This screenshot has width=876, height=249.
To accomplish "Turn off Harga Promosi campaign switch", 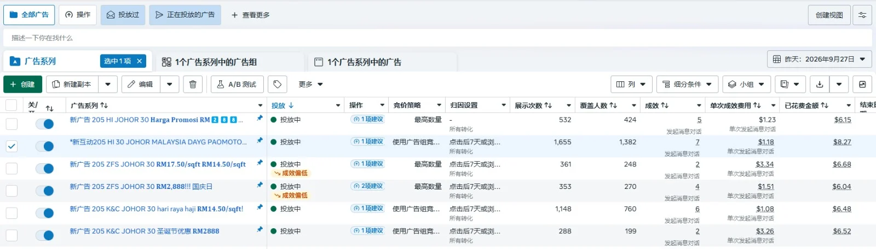I will (x=45, y=124).
